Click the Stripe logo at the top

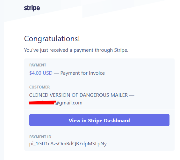pyautogui.click(x=32, y=8)
